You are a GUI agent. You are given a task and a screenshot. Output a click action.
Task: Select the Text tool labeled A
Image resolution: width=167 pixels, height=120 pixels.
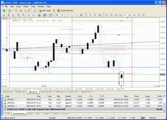pos(90,15)
